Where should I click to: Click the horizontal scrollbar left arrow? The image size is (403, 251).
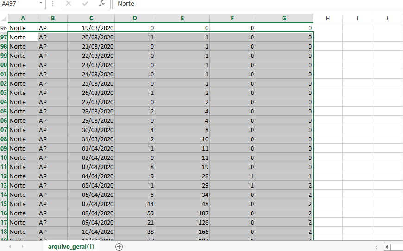coord(387,247)
